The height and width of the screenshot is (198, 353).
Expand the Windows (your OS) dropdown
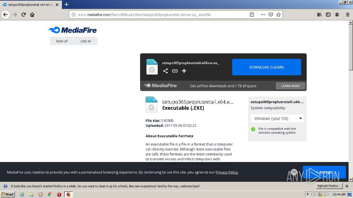coord(277,119)
